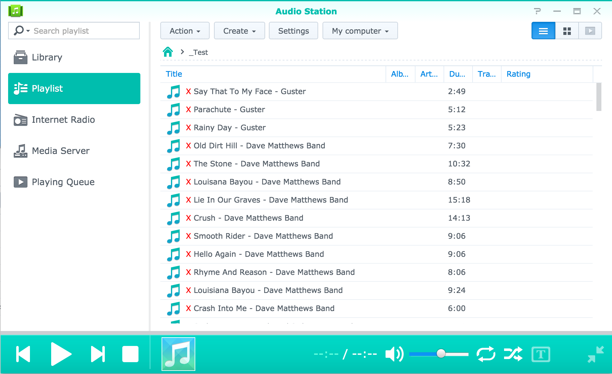This screenshot has width=612, height=374.
Task: Click the Settings button
Action: point(293,31)
